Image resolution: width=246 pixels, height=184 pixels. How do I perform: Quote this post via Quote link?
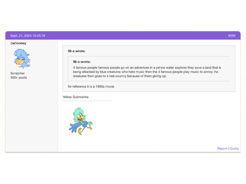(234, 148)
